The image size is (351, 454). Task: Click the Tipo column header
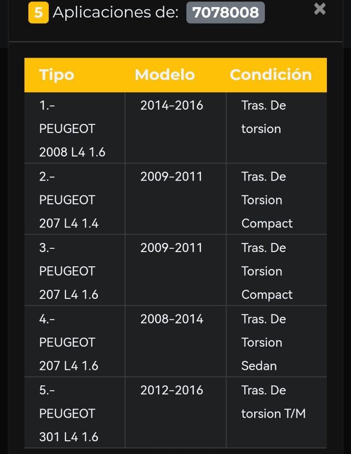(x=57, y=75)
